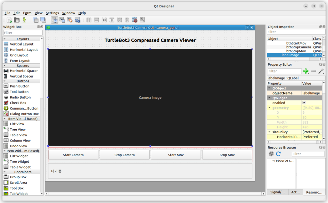328x203 pixels.
Task: Click the Open Form toolbar icon
Action: [x=17, y=20]
